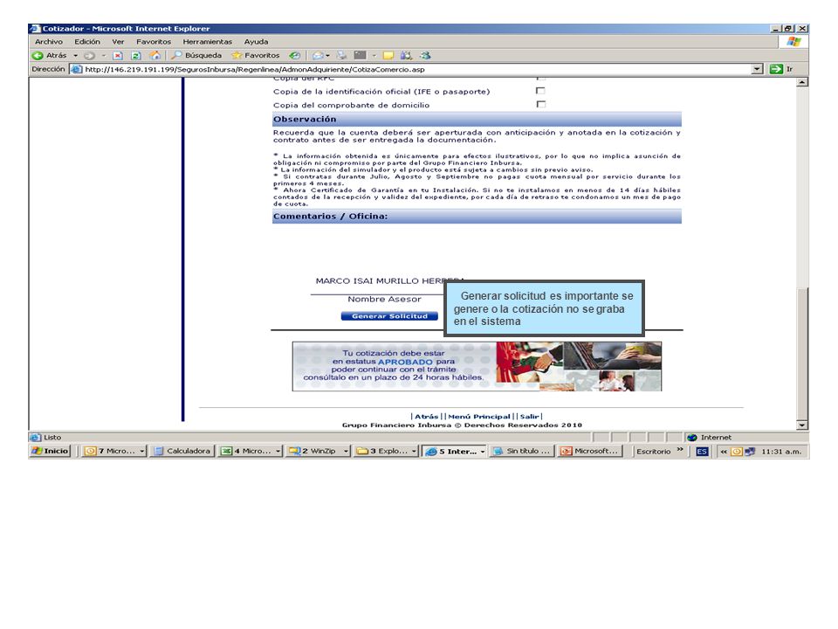
Task: Click the Escritorio toolbar label
Action: tap(653, 452)
